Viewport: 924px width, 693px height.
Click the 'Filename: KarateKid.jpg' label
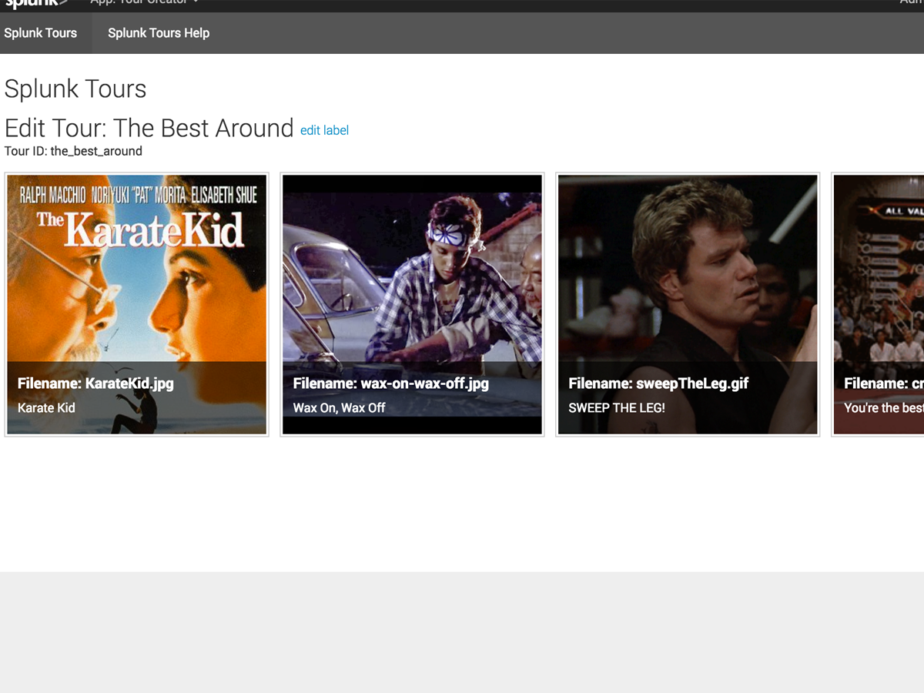pyautogui.click(x=95, y=383)
